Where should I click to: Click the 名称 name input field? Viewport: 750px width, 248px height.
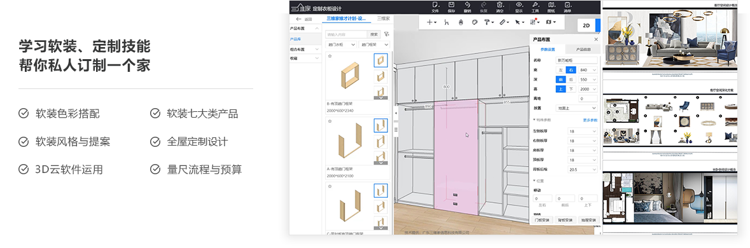576,60
